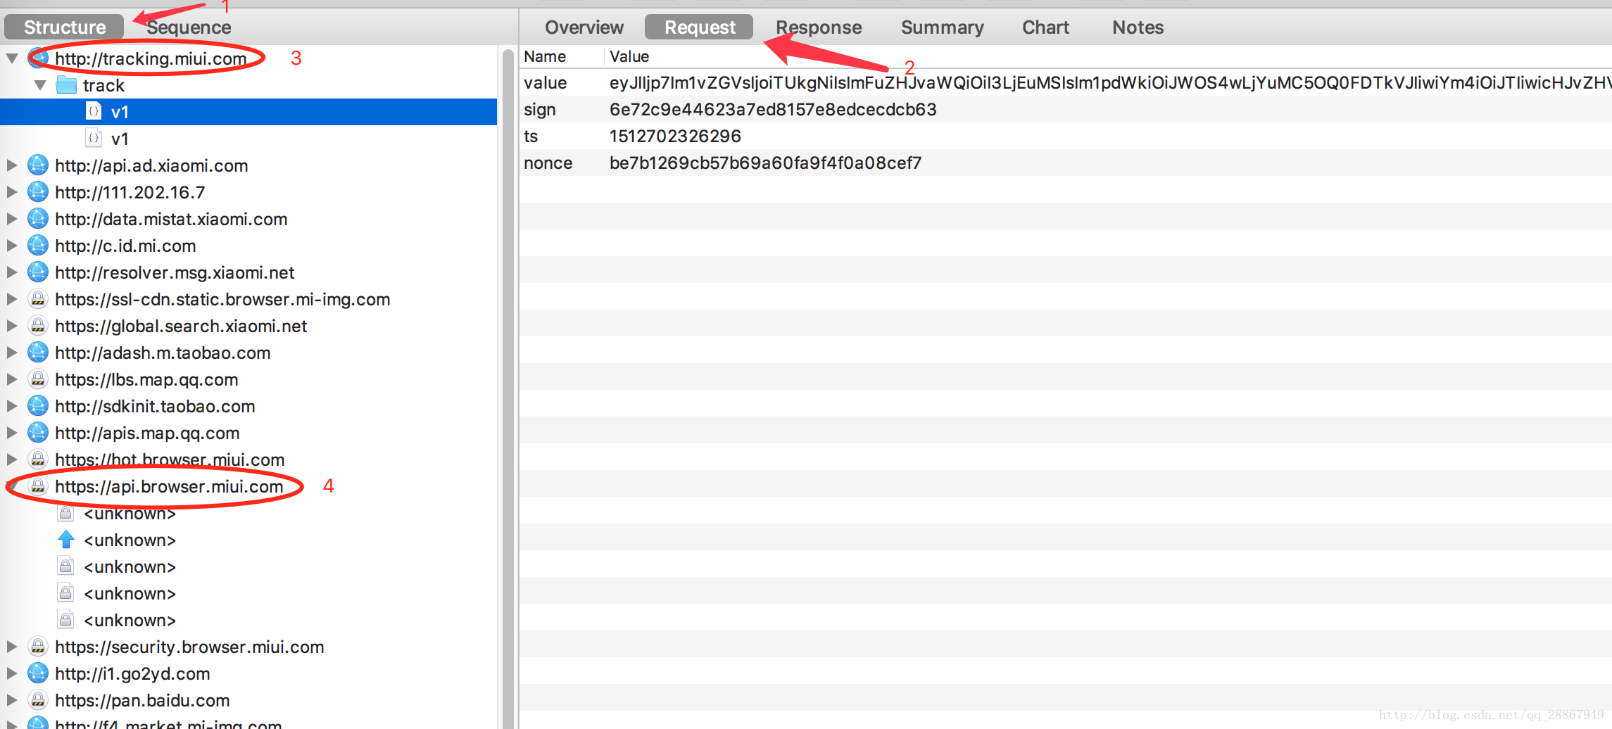Click lock icon of ssl-cdn.static.browser.mi-img.com
Viewport: 1612px width, 729px height.
coord(38,299)
